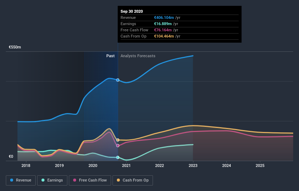The width and height of the screenshot is (299, 191).
Task: Select the 2020 x-axis label
Action: 93,165
